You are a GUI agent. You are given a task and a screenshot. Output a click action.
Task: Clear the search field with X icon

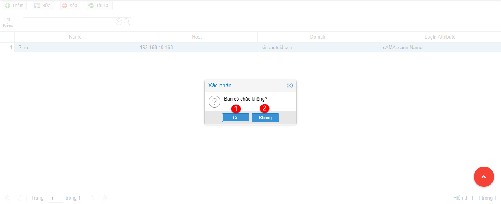119,22
